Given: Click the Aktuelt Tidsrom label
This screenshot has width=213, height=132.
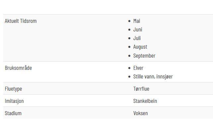Looking at the screenshot, I should [21, 21].
